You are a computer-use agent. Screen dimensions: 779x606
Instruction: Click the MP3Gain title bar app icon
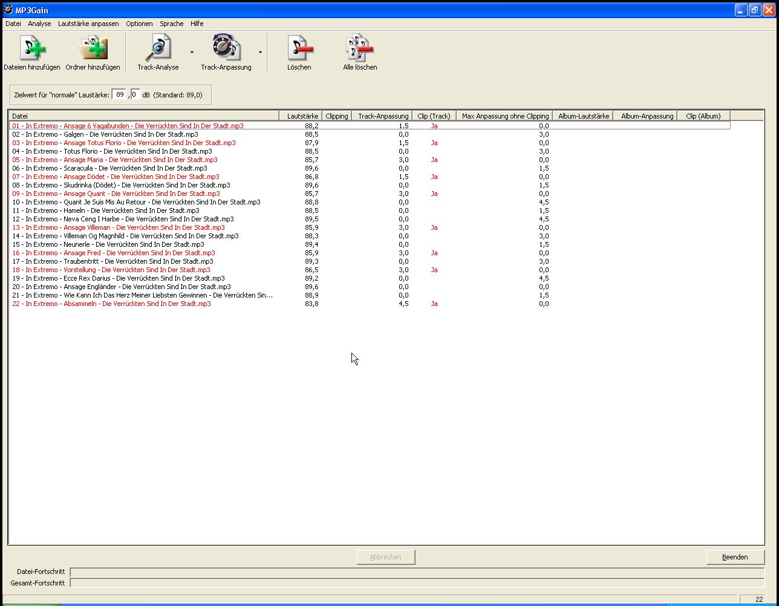point(8,10)
